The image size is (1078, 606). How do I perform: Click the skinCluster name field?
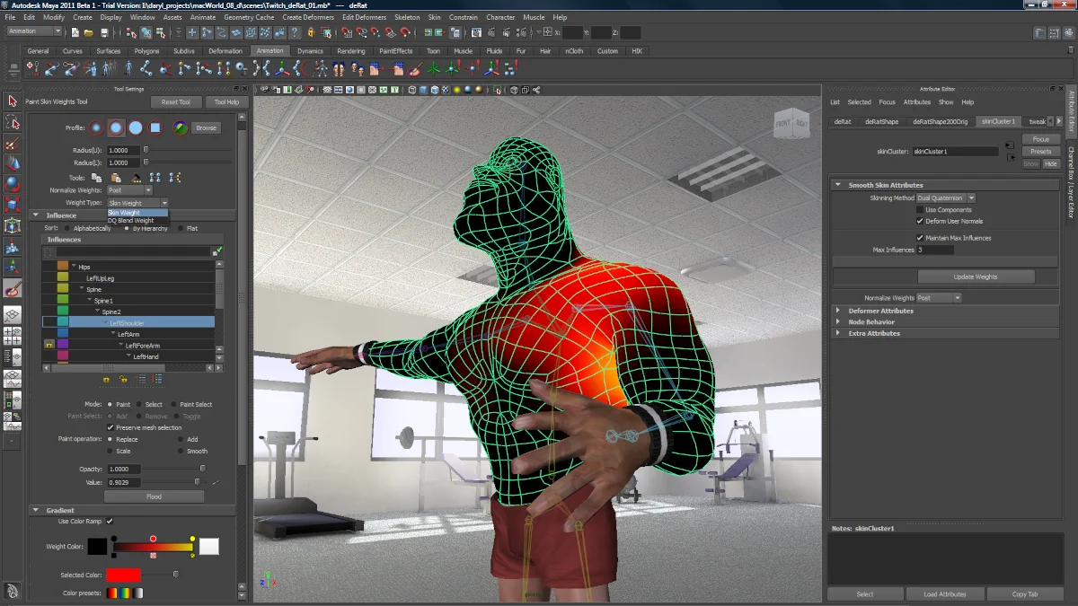click(955, 152)
